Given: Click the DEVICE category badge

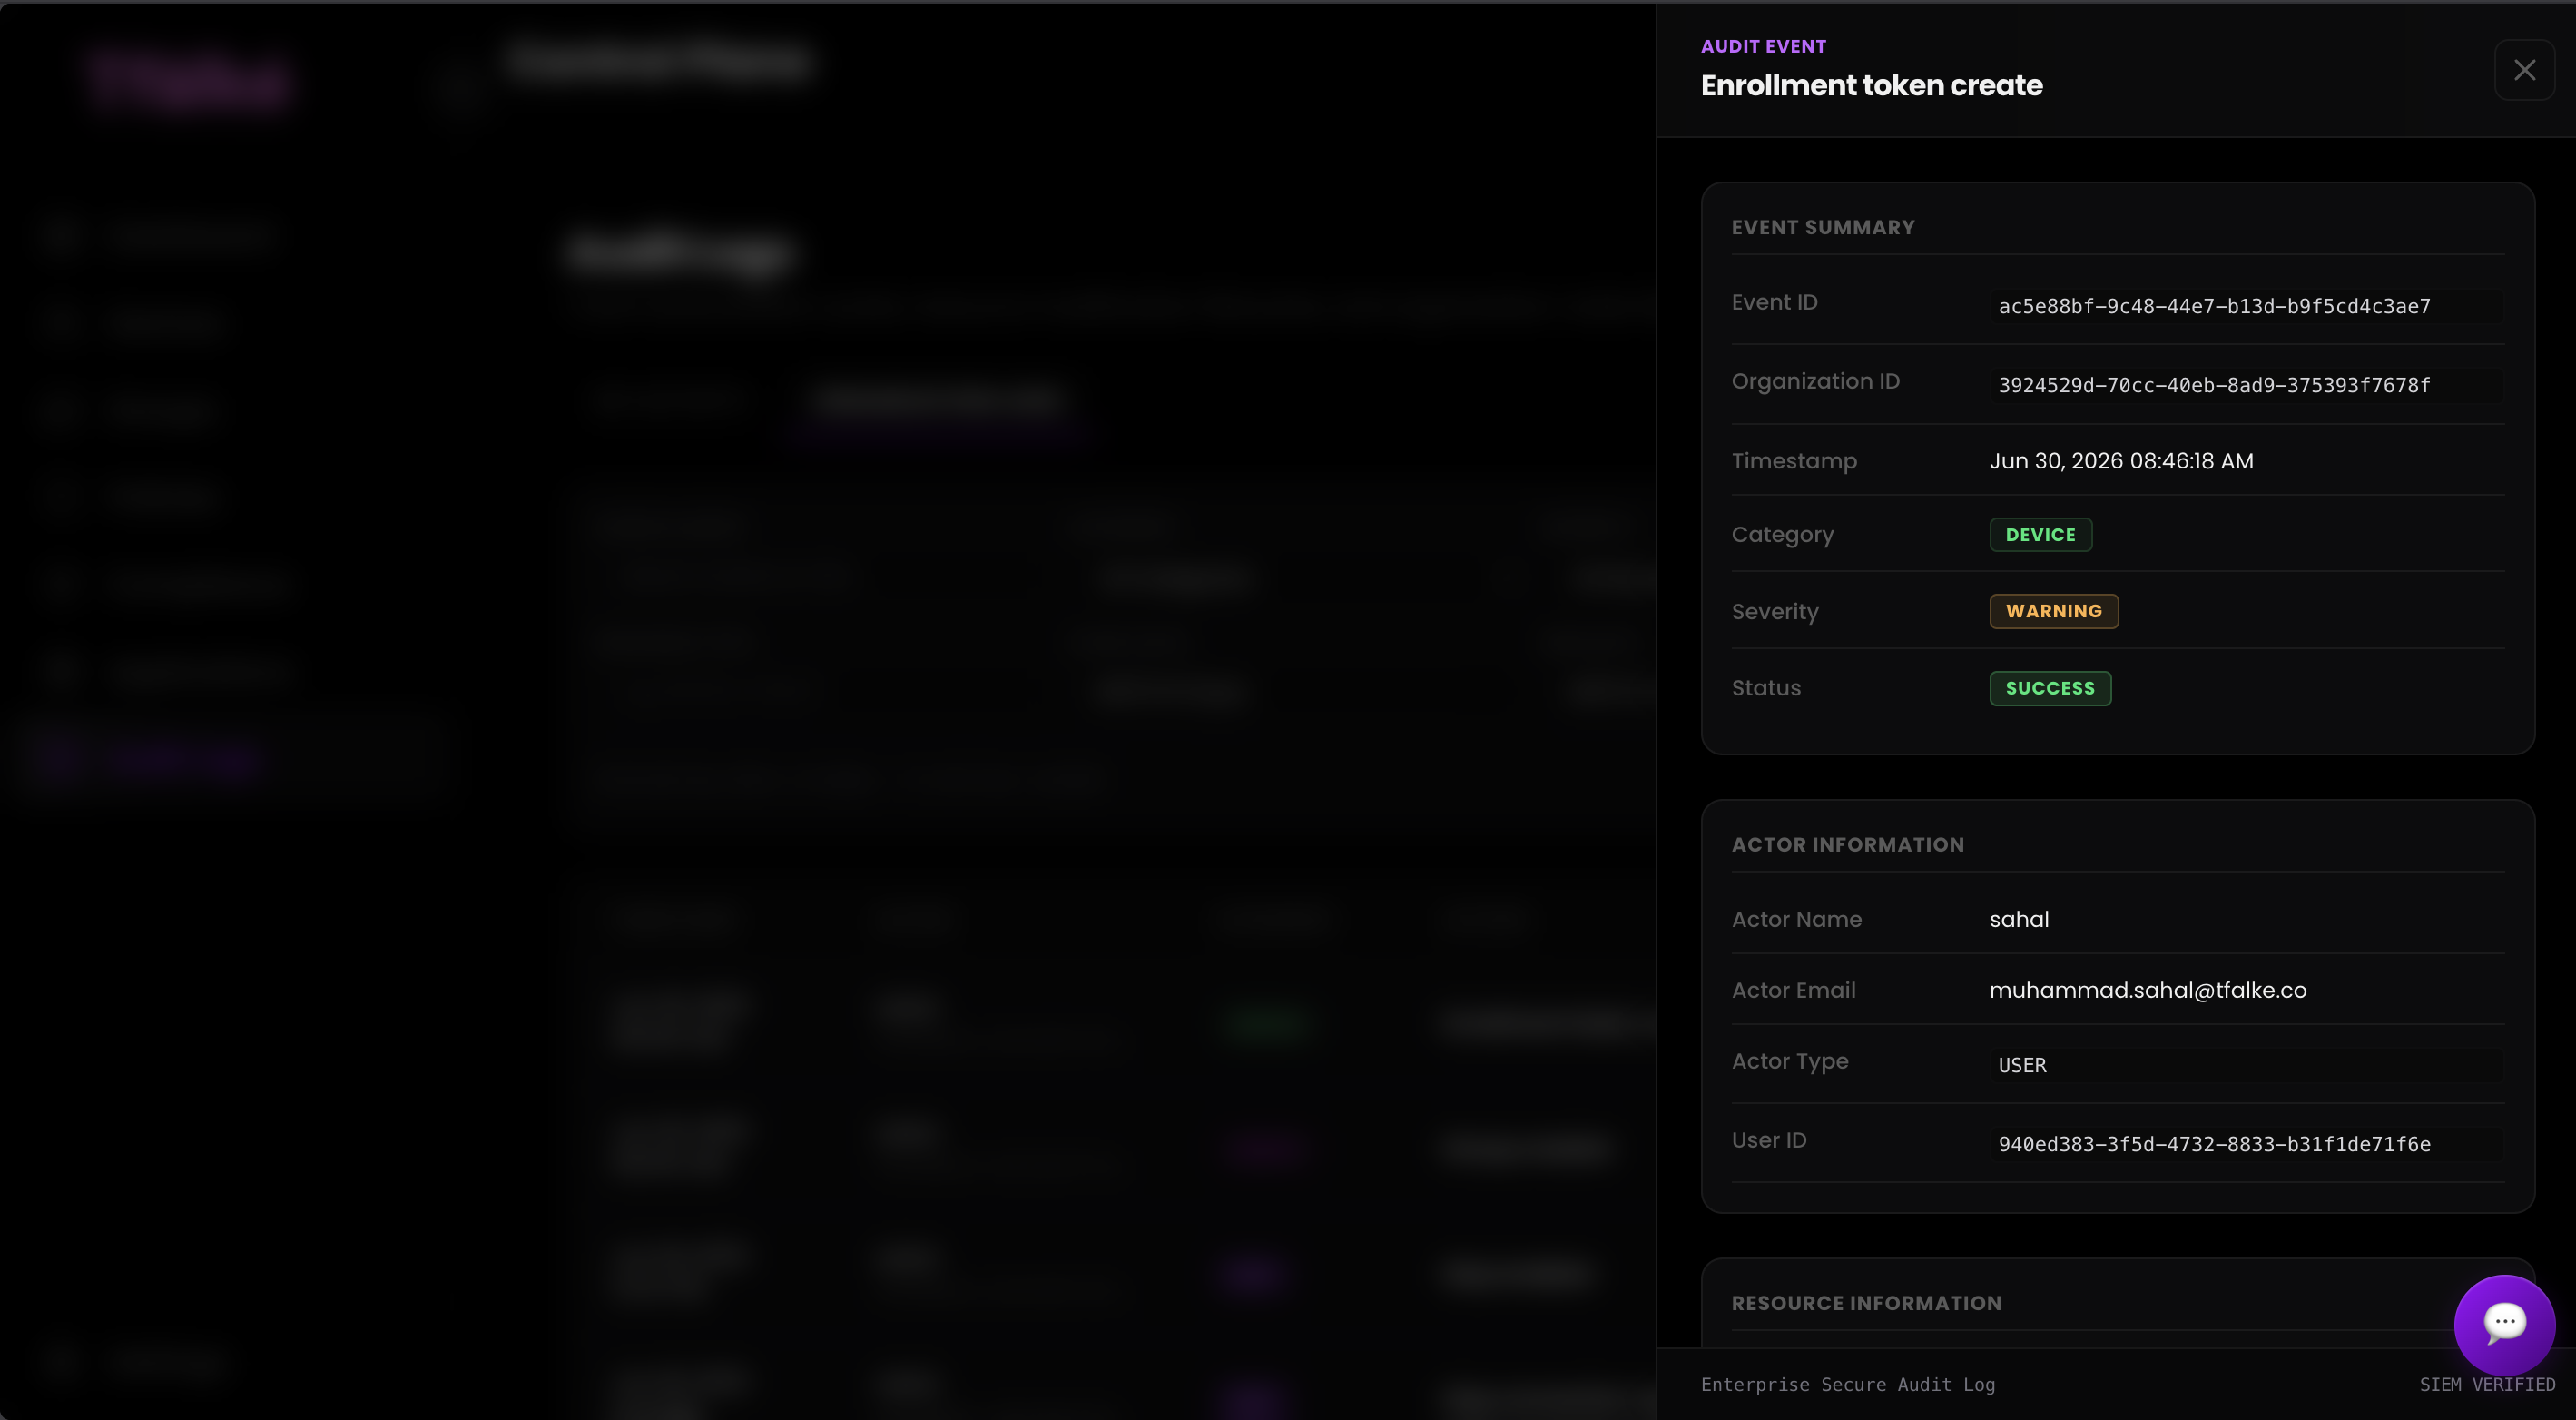Looking at the screenshot, I should pos(2040,535).
